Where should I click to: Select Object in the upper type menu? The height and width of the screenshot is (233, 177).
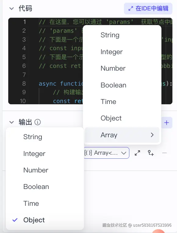tap(122, 118)
